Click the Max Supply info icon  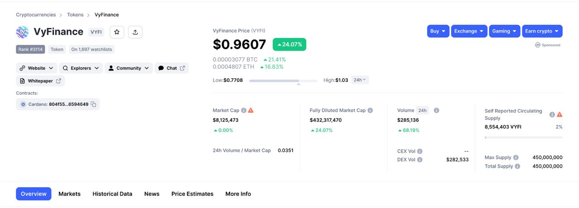point(516,158)
